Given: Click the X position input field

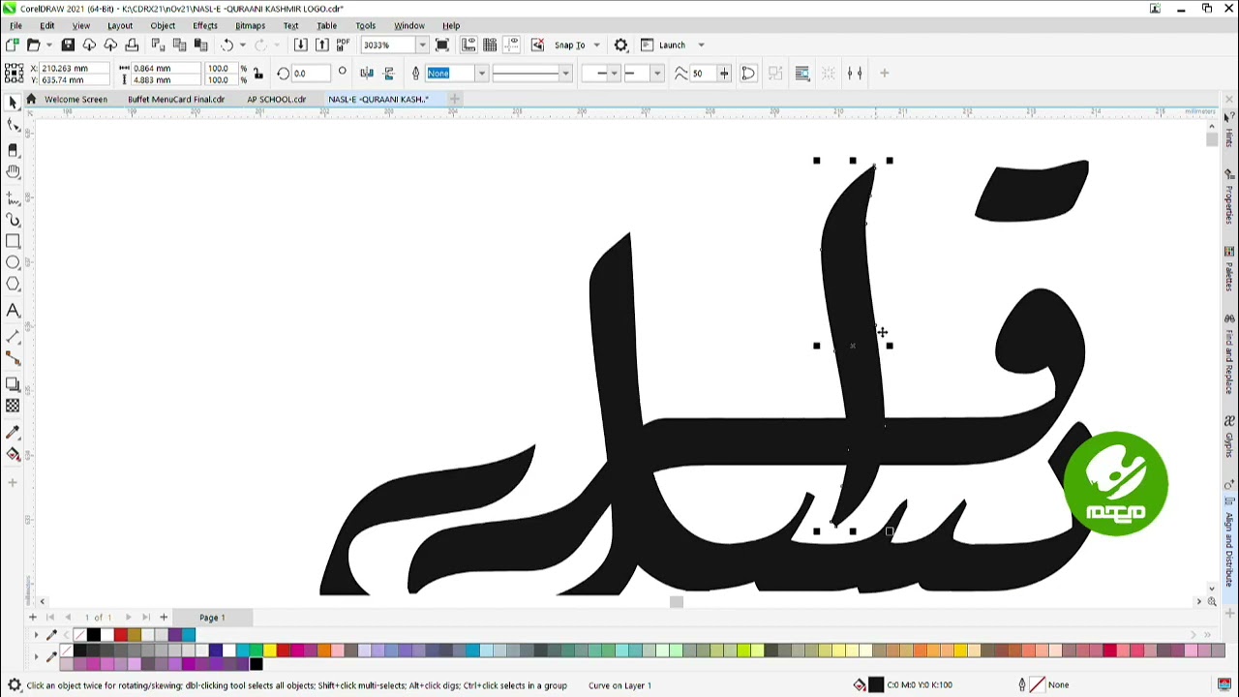Looking at the screenshot, I should click(x=73, y=68).
